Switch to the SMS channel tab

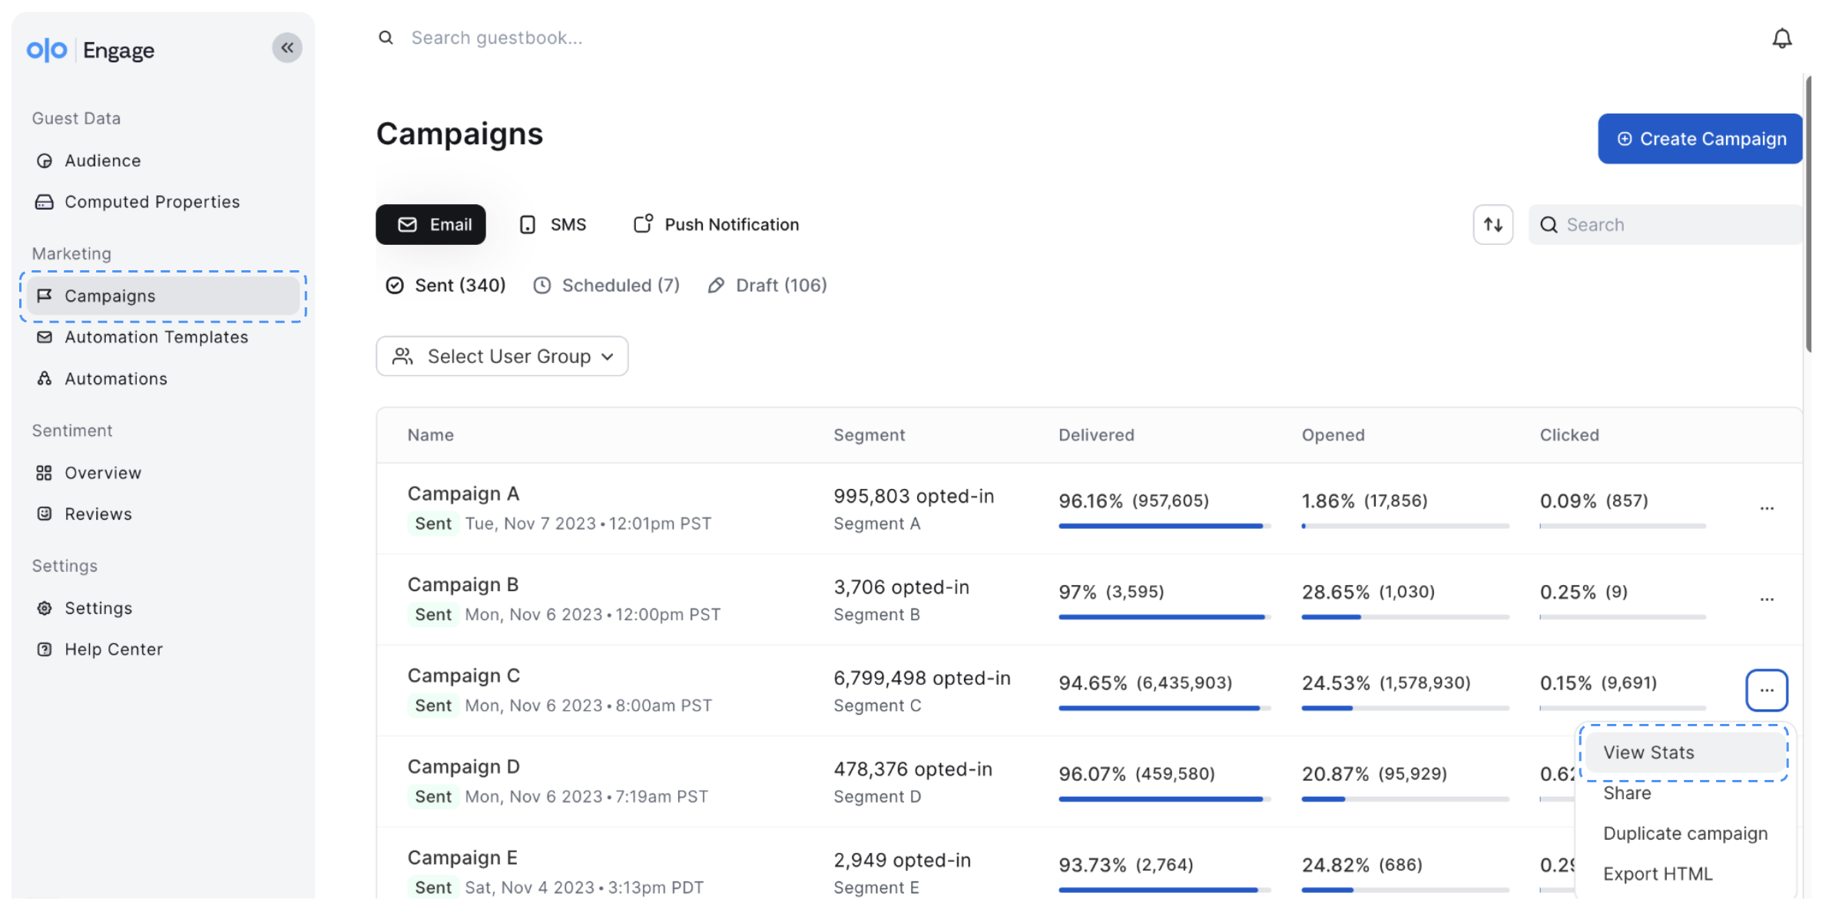pos(553,224)
